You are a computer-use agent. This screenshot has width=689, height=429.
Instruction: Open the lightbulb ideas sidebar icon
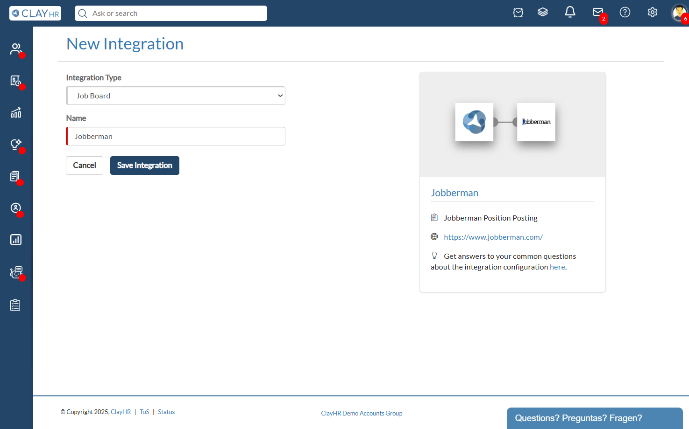[x=16, y=144]
